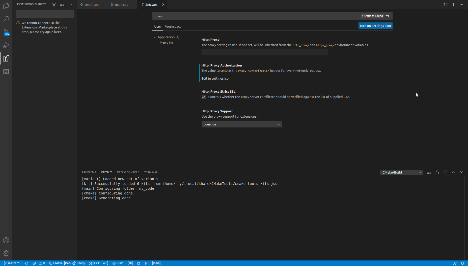Open extensions panel more actions menu
Screen dimensions: 468x266
coord(70,4)
